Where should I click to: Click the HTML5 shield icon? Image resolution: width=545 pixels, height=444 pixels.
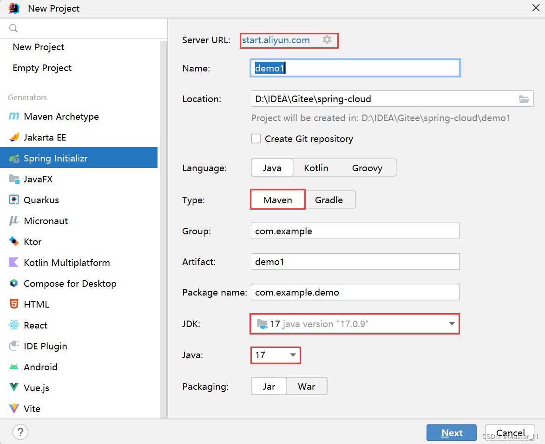14,304
